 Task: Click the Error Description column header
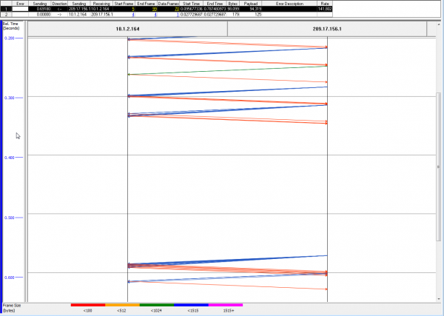pyautogui.click(x=289, y=4)
